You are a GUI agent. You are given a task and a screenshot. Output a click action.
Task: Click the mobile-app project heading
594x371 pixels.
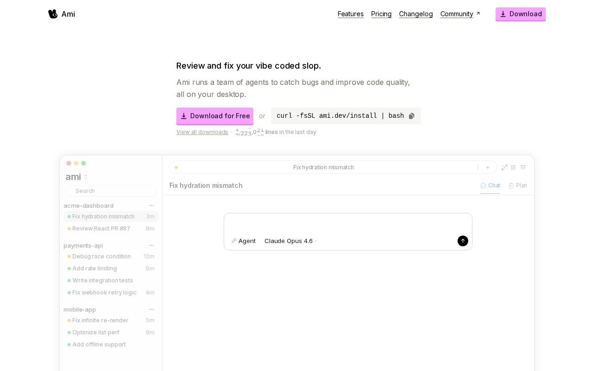(80, 309)
